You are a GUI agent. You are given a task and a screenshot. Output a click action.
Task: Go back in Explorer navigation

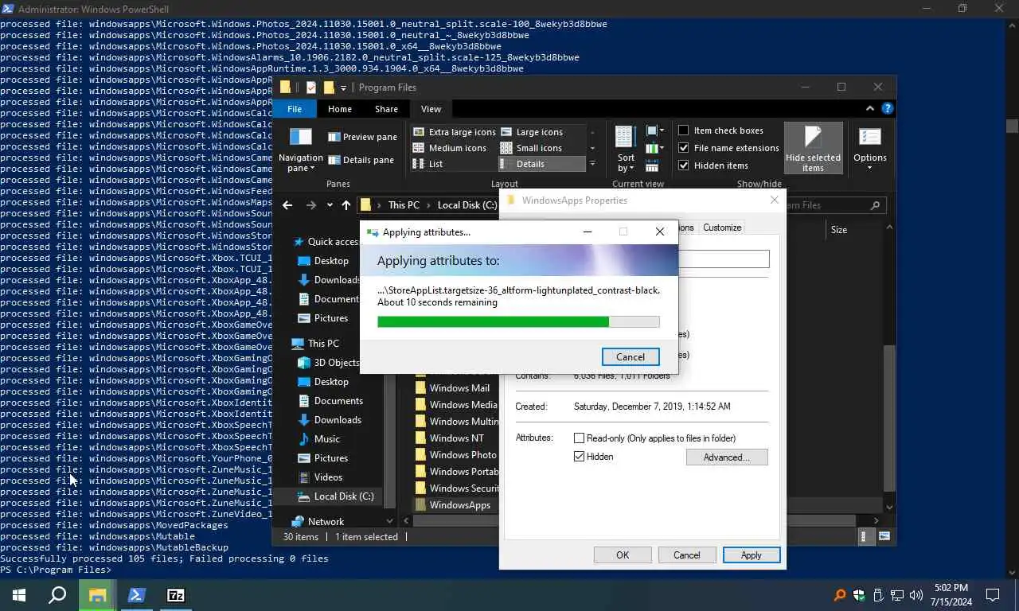pyautogui.click(x=287, y=205)
